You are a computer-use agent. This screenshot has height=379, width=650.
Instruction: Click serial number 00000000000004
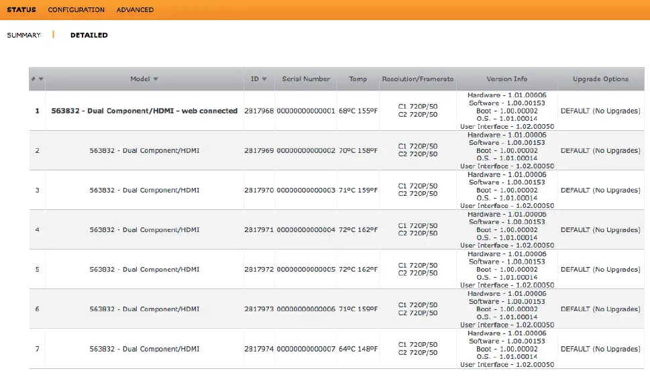306,229
